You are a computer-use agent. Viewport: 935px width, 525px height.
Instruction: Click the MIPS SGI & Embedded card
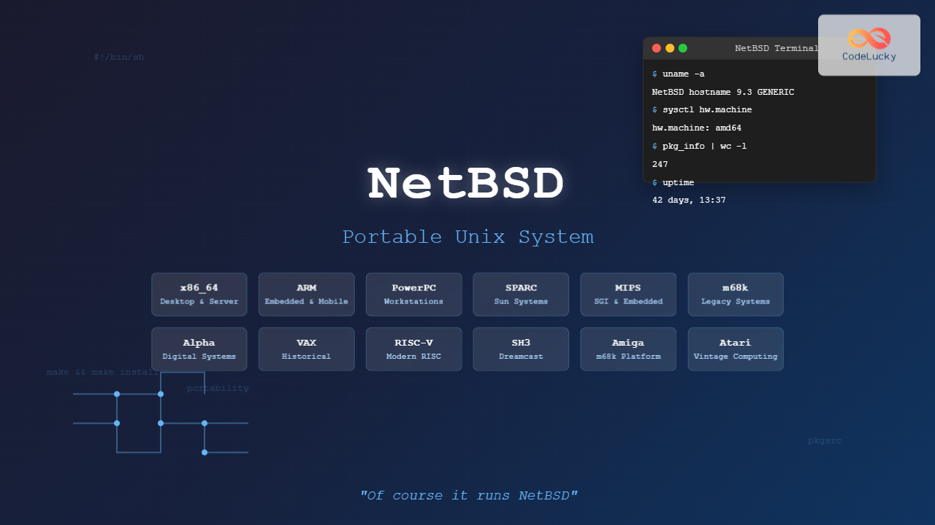coord(628,295)
